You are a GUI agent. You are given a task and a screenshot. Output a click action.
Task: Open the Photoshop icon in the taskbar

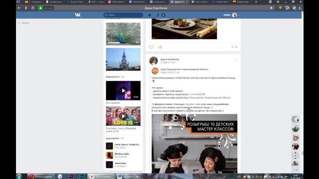82,177
